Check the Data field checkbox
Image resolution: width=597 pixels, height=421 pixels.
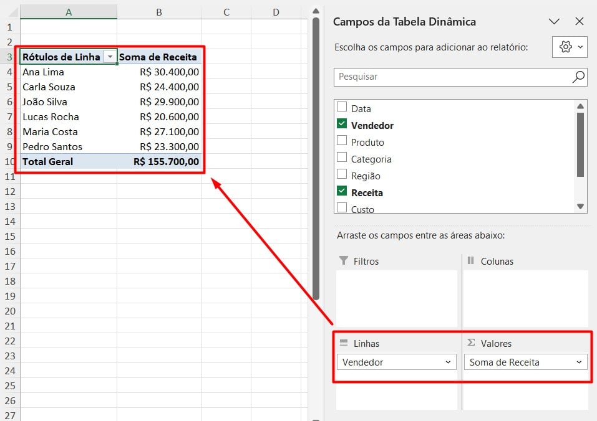(x=342, y=107)
